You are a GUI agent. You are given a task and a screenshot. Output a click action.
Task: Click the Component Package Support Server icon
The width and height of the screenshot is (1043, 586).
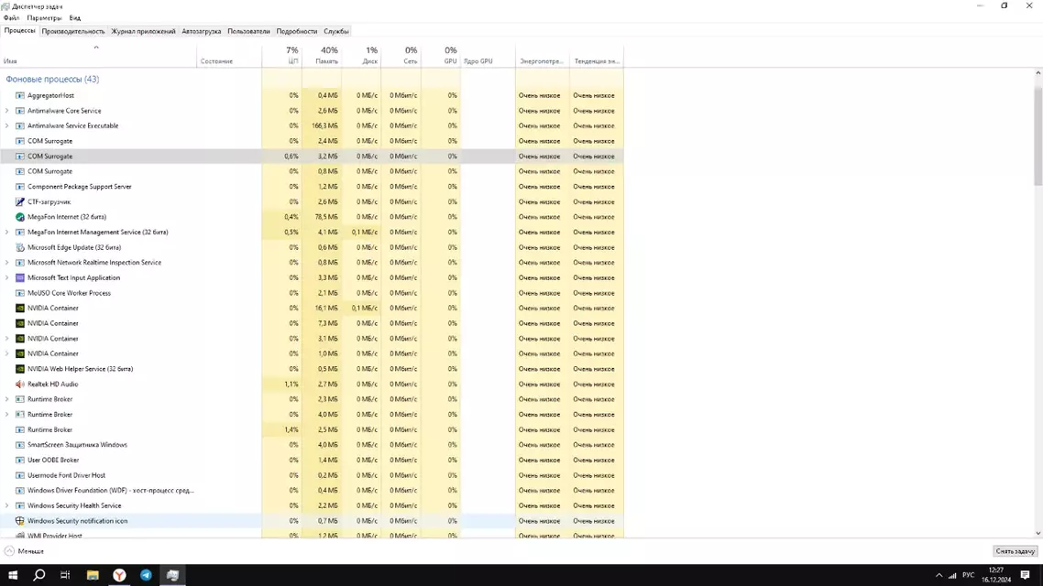pos(20,187)
